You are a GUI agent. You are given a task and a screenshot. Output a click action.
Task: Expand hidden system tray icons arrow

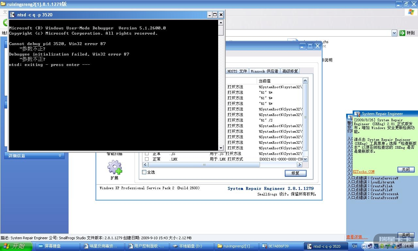click(364, 246)
